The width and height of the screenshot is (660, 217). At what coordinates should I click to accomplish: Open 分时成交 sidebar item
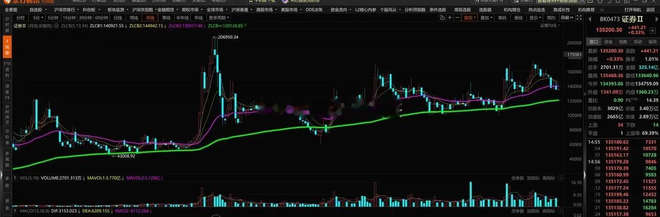click(x=7, y=114)
